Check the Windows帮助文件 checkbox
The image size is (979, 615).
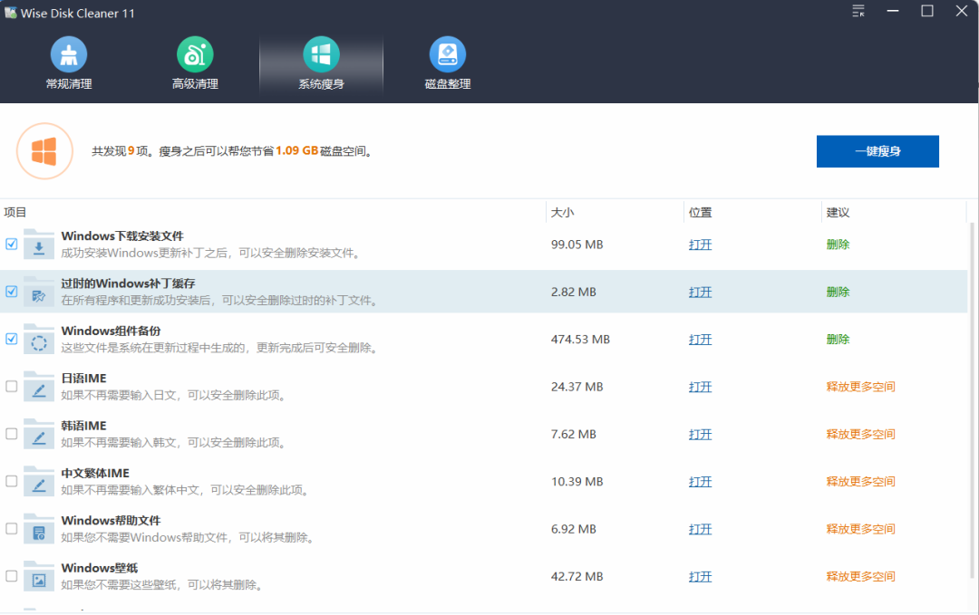(x=11, y=529)
